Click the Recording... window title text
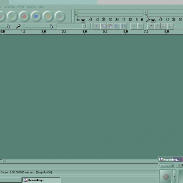Viewport: 183px width, 183px height. pyautogui.click(x=171, y=160)
